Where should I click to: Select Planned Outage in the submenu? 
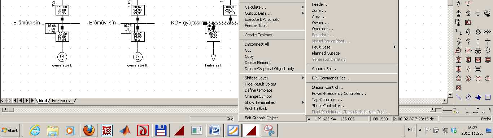352,53
